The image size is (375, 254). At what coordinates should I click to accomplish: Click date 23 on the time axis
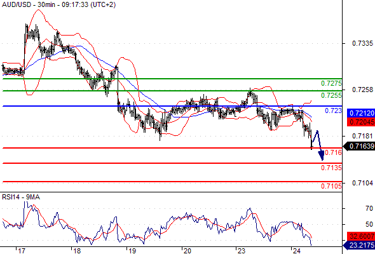tap(242, 251)
